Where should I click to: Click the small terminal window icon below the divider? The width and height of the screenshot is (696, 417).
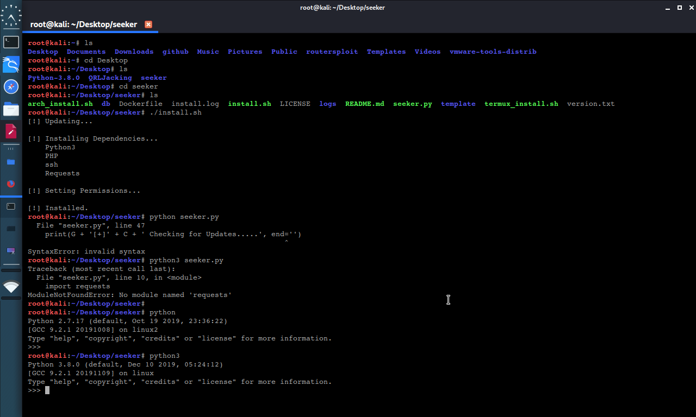click(x=11, y=206)
